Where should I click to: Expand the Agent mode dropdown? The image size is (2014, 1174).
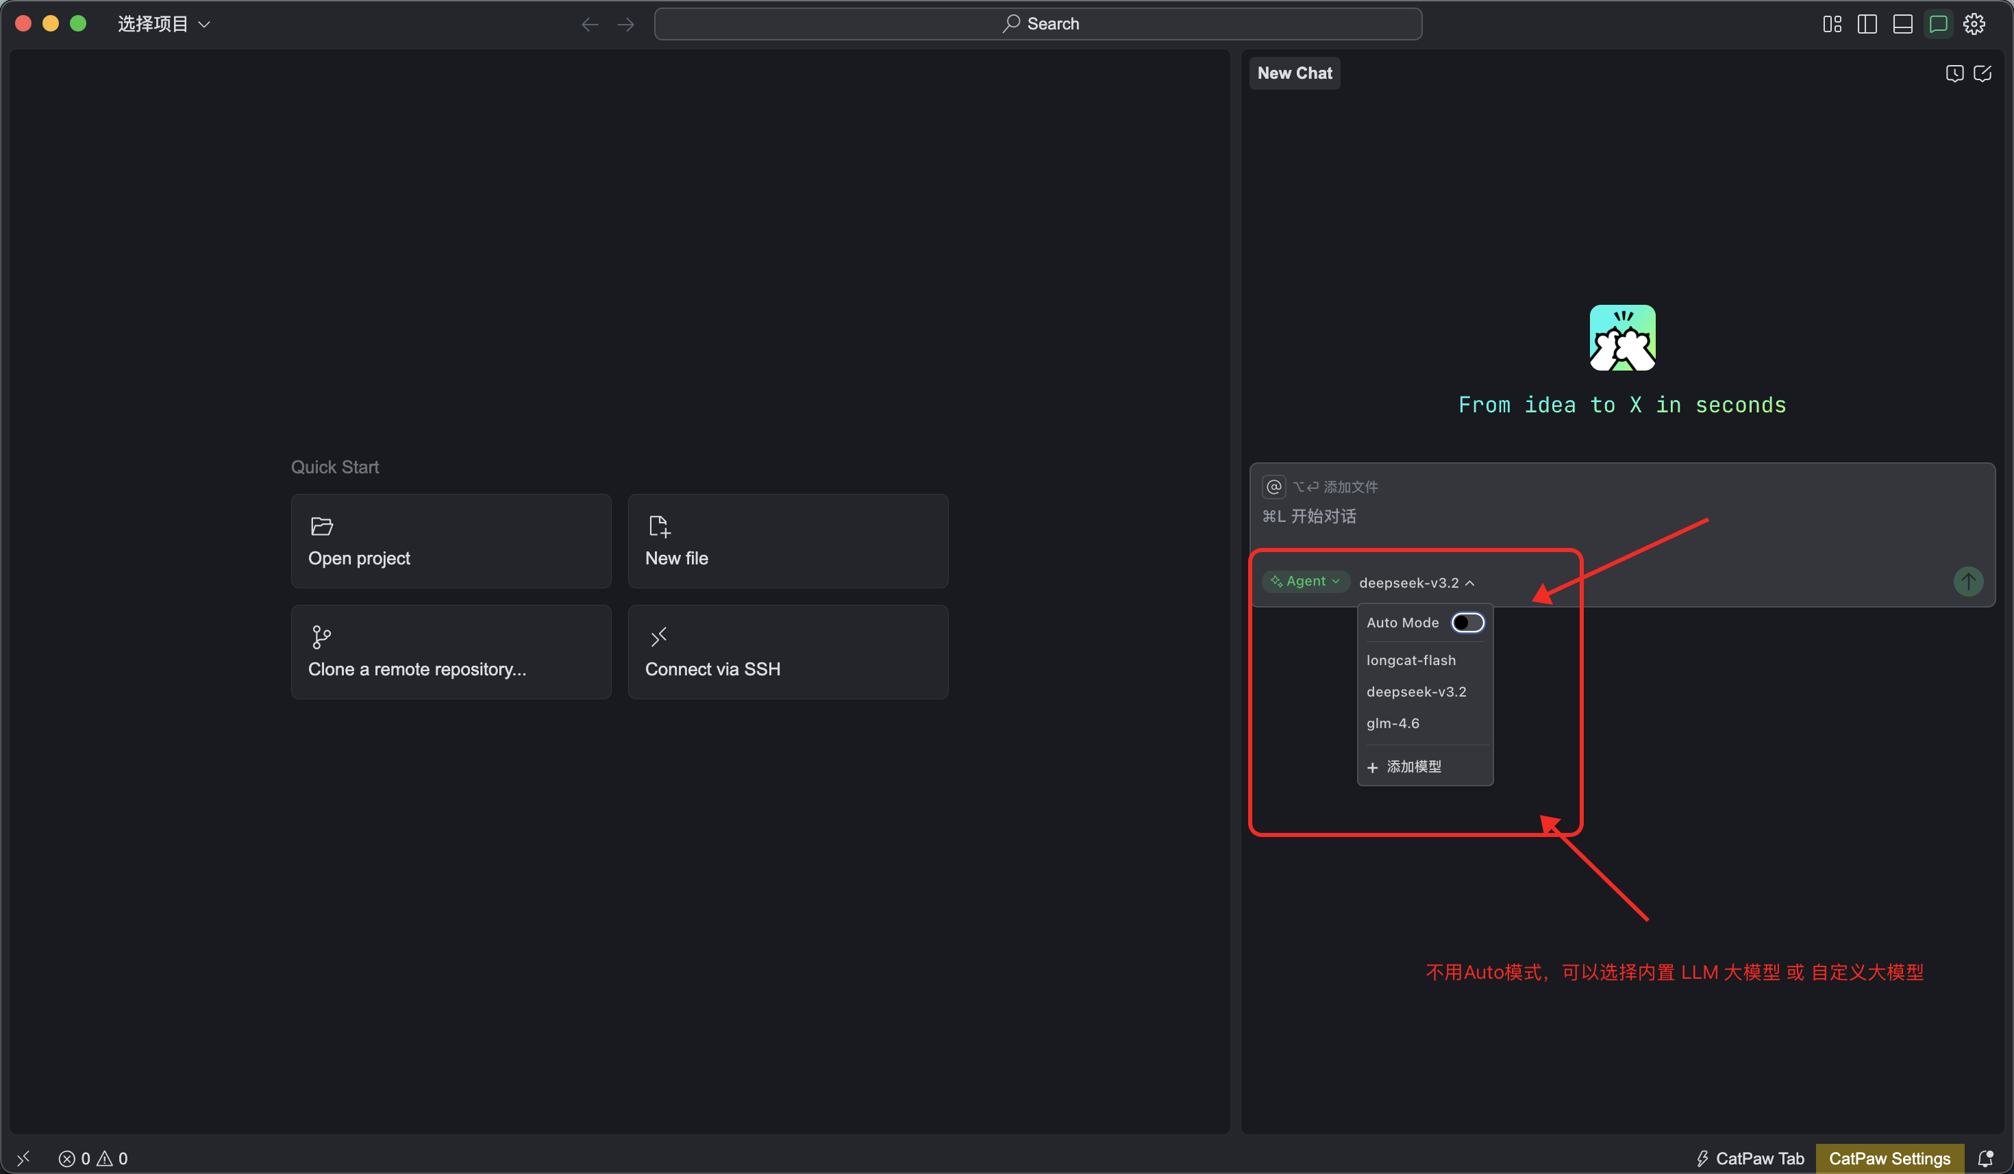pos(1306,581)
